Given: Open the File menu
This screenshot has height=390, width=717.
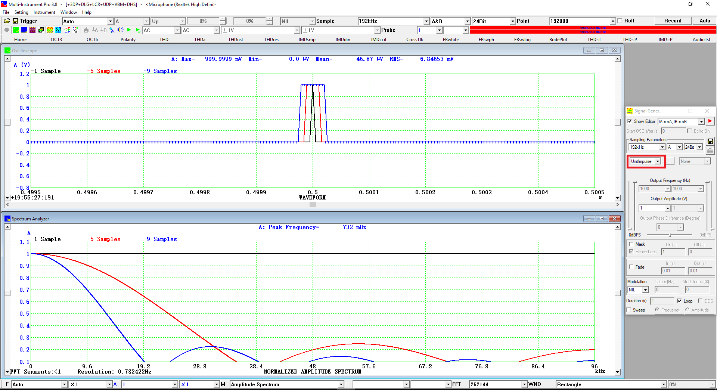Looking at the screenshot, I should [x=6, y=12].
